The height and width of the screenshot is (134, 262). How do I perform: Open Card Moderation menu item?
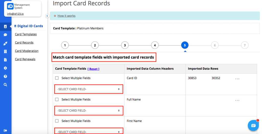coord(27,51)
